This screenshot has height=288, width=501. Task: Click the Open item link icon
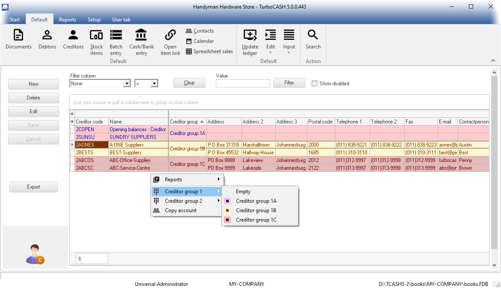click(x=170, y=42)
